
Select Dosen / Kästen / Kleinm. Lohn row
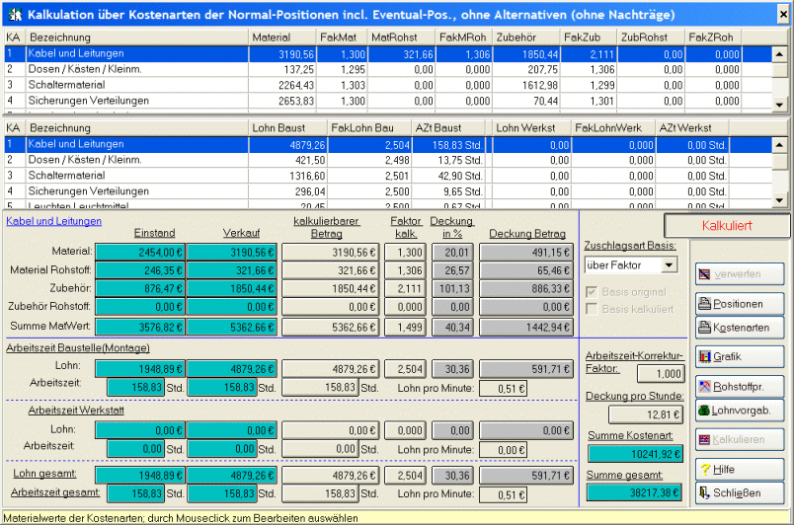pos(388,160)
